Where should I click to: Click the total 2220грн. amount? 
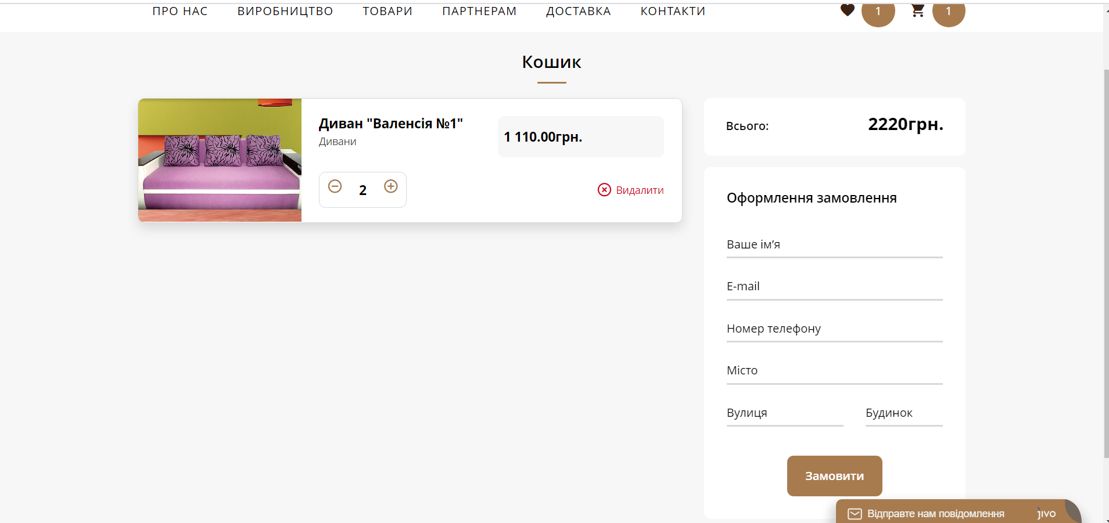click(x=906, y=124)
